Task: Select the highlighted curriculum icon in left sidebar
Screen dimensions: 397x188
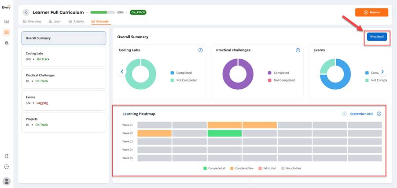Action: click(x=7, y=33)
